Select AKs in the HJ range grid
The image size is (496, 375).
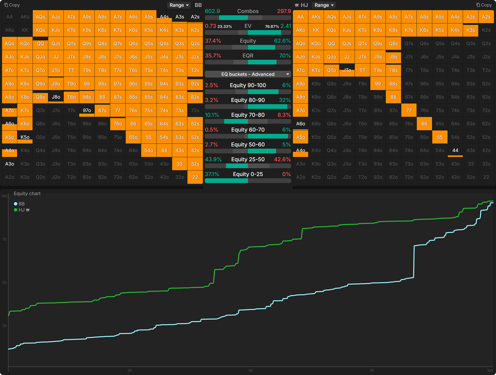pyautogui.click(x=316, y=17)
